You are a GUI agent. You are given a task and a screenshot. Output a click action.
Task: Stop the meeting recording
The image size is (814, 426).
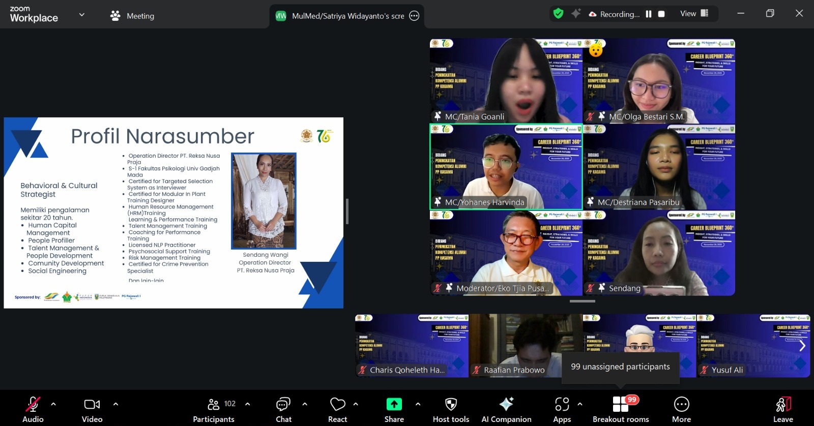point(661,14)
